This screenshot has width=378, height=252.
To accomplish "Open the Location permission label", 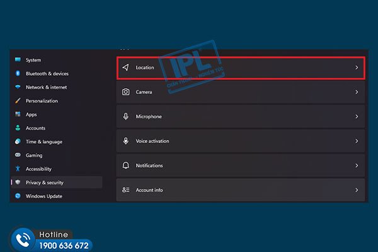I will point(145,67).
